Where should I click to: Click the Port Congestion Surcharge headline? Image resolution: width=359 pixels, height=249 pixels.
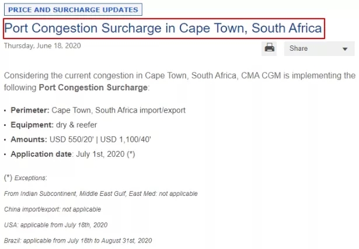click(x=163, y=28)
